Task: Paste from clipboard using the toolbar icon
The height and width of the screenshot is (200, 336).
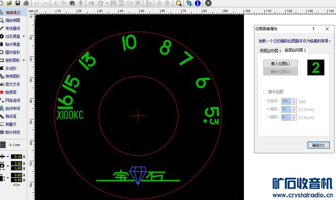Action: click(x=72, y=3)
